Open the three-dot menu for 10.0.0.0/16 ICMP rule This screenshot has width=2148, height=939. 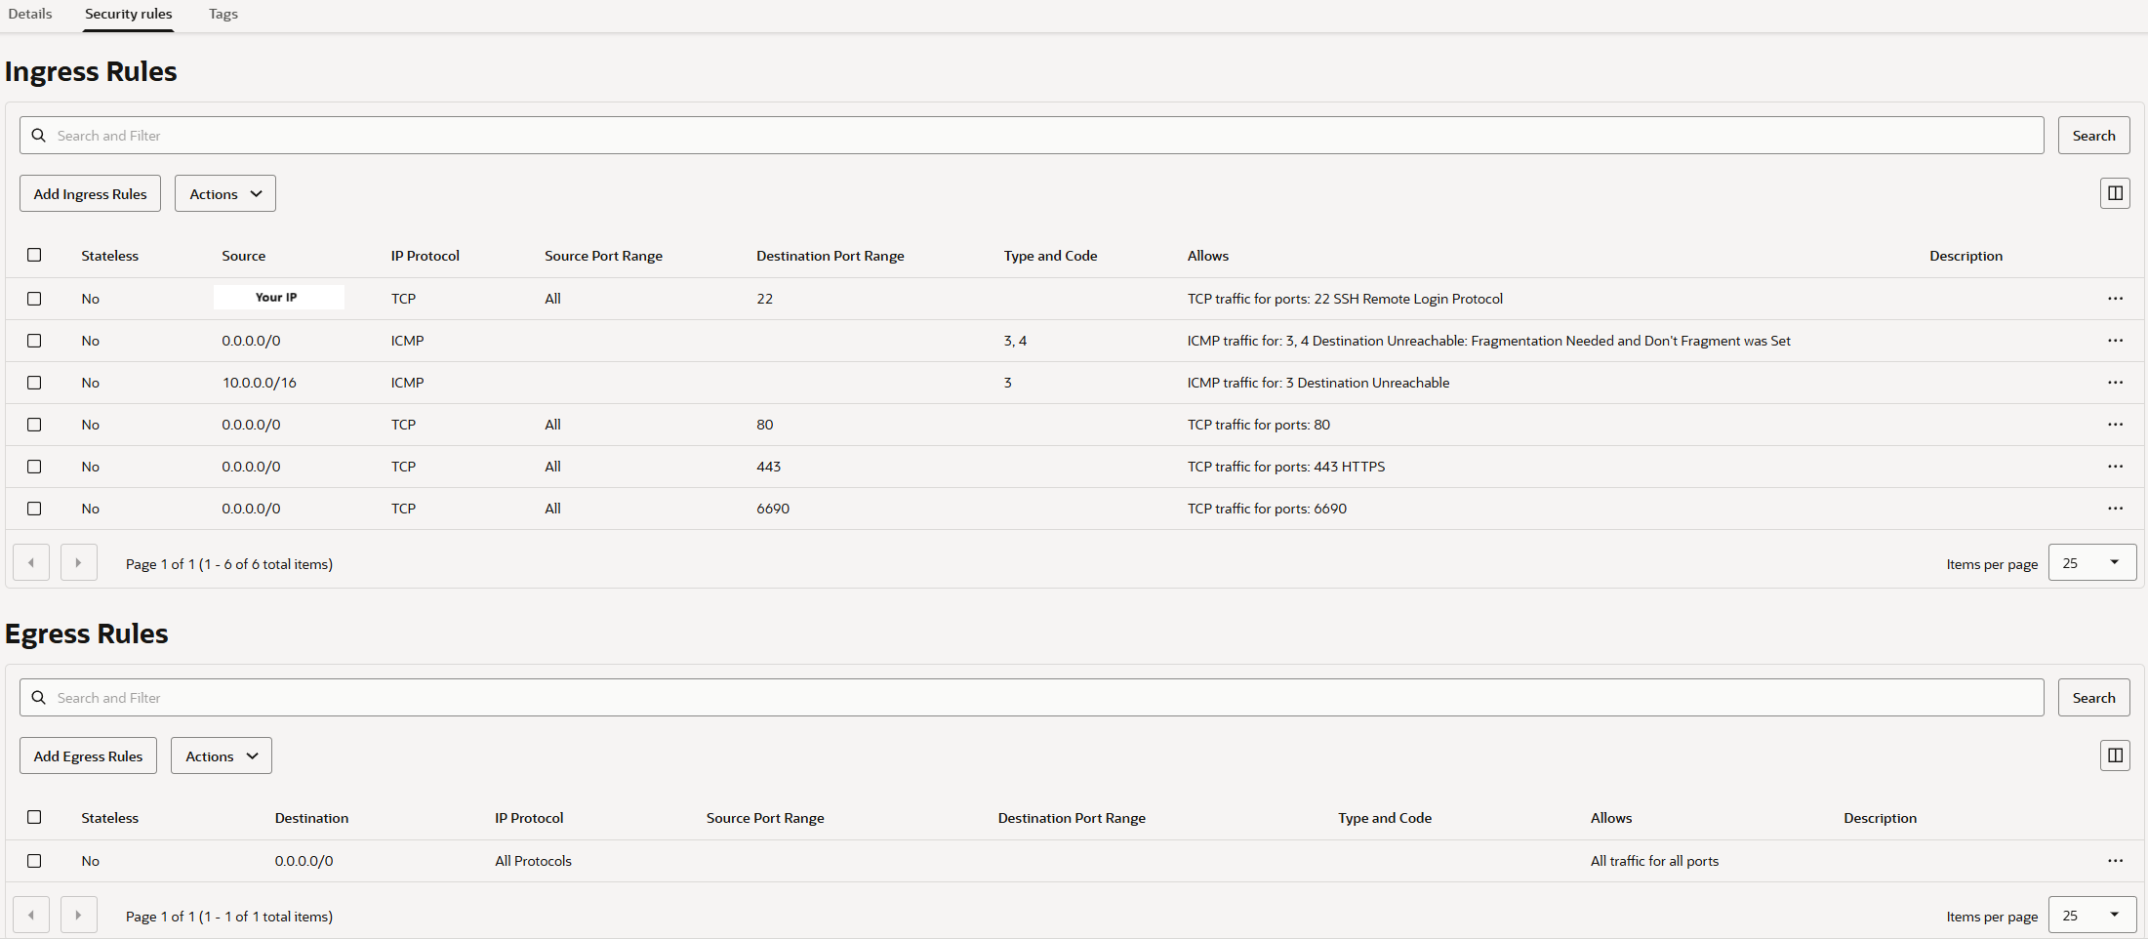click(2114, 383)
